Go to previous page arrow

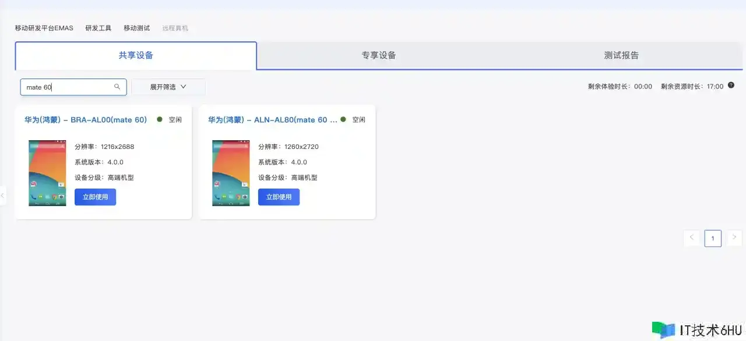pos(691,237)
